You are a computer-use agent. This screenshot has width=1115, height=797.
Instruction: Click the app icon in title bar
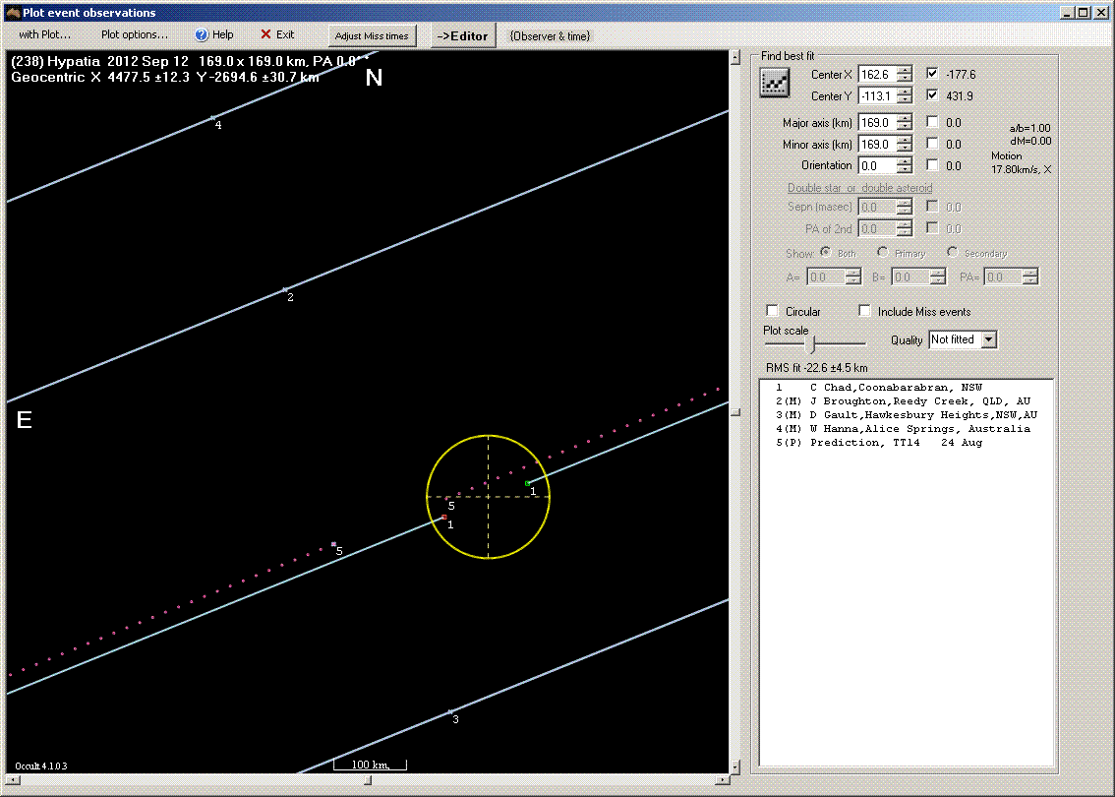click(x=12, y=12)
